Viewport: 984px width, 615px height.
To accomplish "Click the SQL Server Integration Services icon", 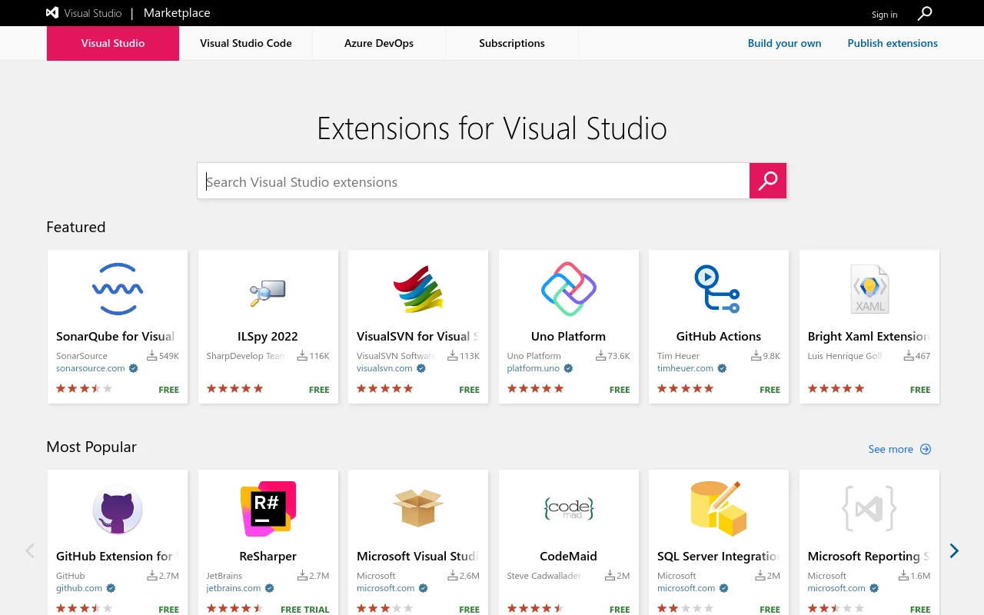I will point(718,509).
